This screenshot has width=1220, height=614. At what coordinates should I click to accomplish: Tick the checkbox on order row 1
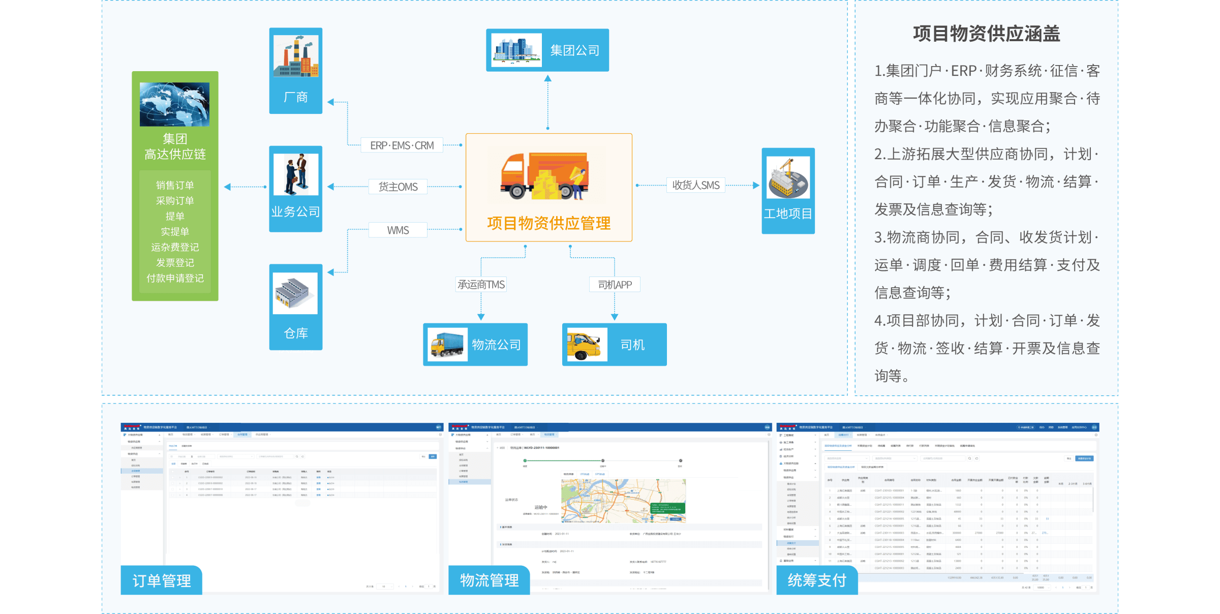coord(173,477)
